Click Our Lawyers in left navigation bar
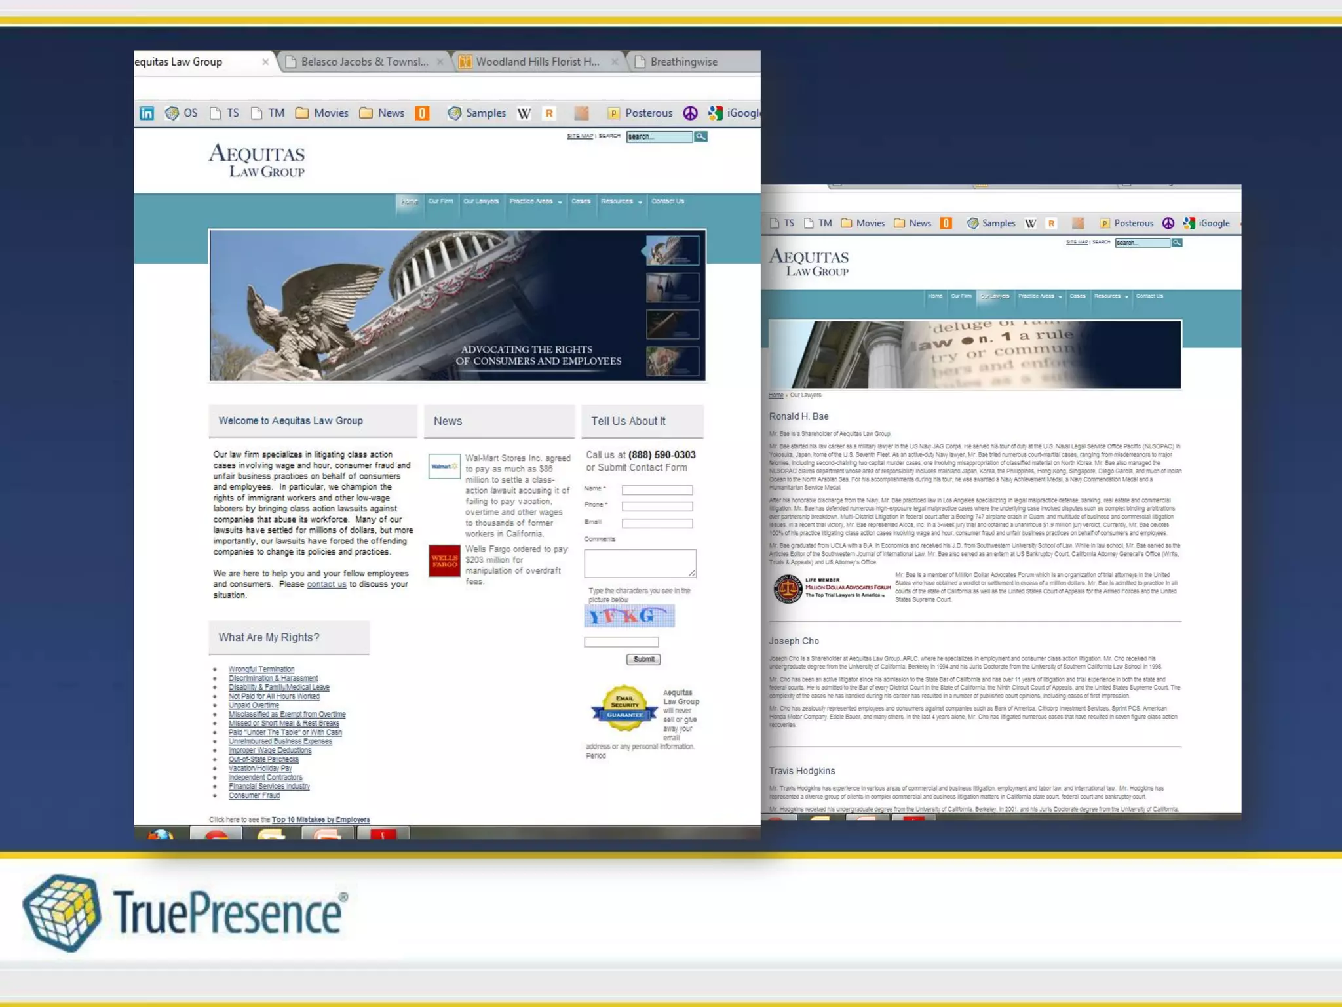 click(x=480, y=201)
